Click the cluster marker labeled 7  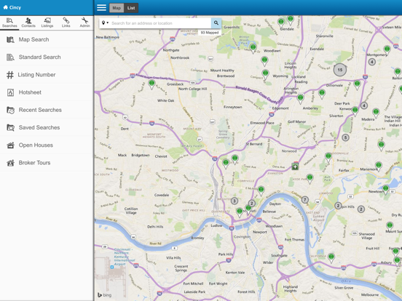tap(304, 200)
